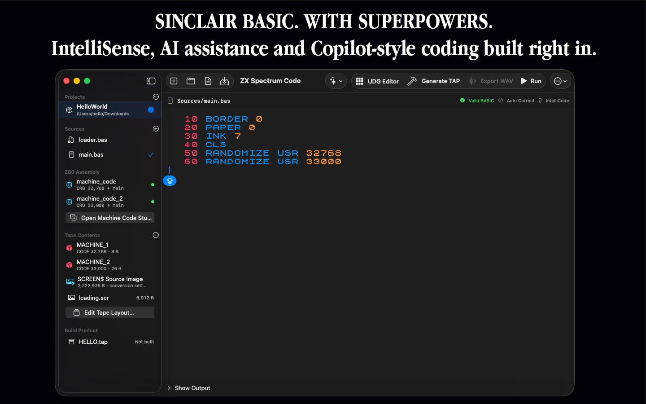Click line 60 RANDOMIZE USR 33000

[x=263, y=162]
